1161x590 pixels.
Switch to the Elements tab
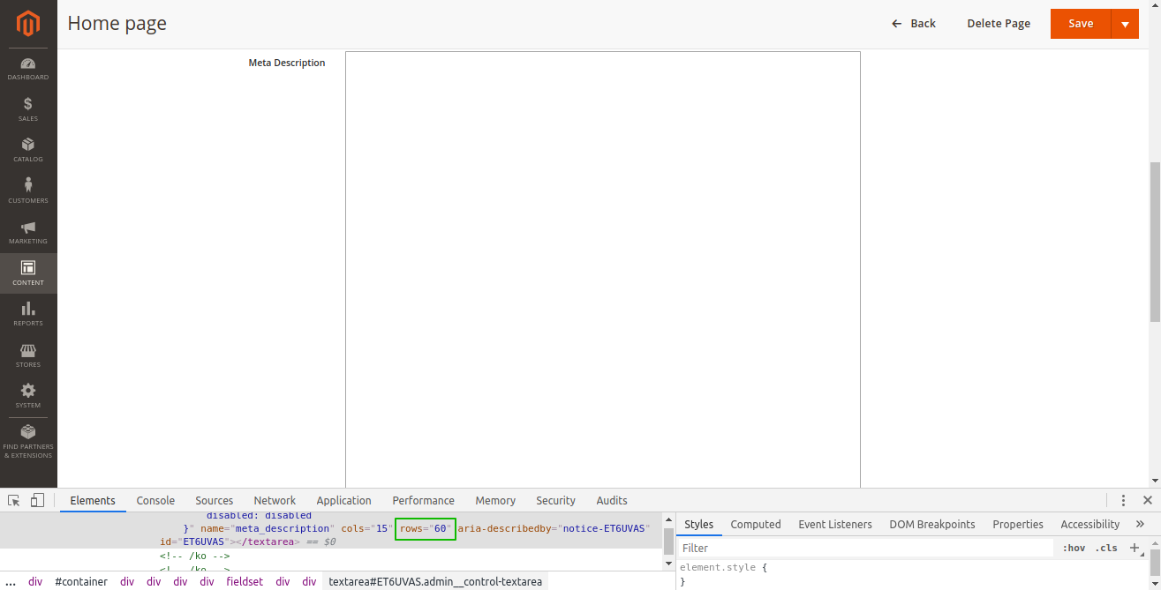pos(93,500)
